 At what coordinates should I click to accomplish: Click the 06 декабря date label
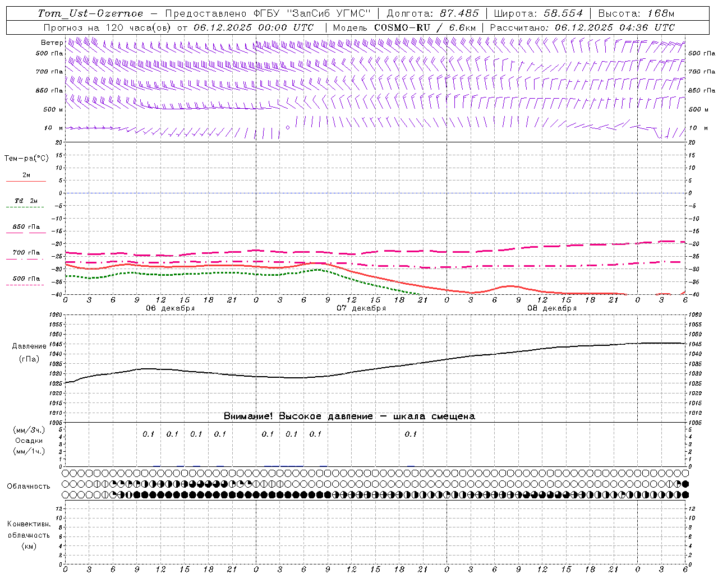pyautogui.click(x=171, y=308)
